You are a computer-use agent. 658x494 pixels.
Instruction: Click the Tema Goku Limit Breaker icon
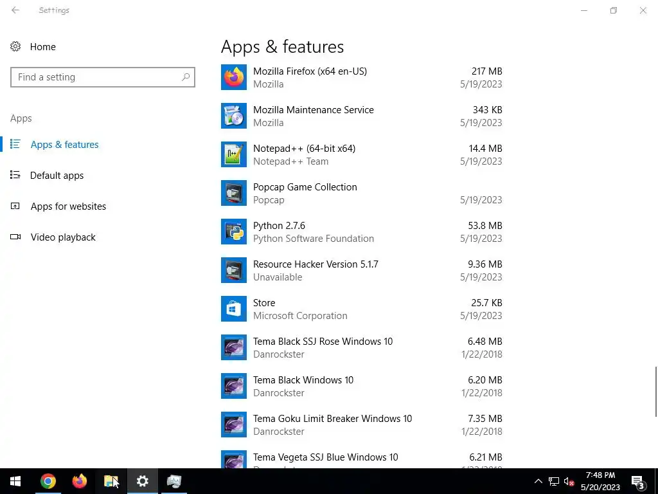tap(234, 425)
